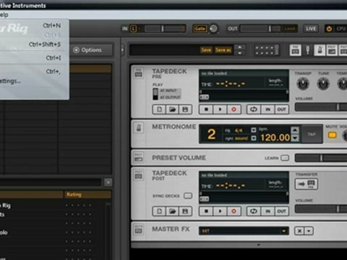Viewport: 347px width, 260px height.
Task: Choose the menu entry with shortcut Ctrl+N
Action: [34, 25]
